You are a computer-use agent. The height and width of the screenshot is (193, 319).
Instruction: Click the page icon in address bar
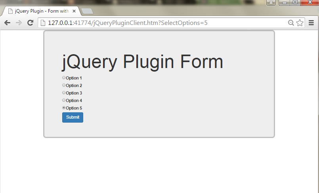[x=43, y=23]
